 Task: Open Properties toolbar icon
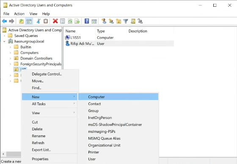coord(63,21)
